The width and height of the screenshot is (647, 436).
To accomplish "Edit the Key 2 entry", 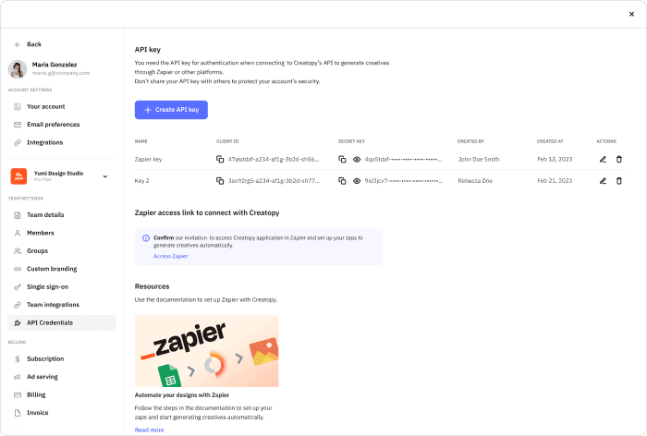I will (x=603, y=180).
